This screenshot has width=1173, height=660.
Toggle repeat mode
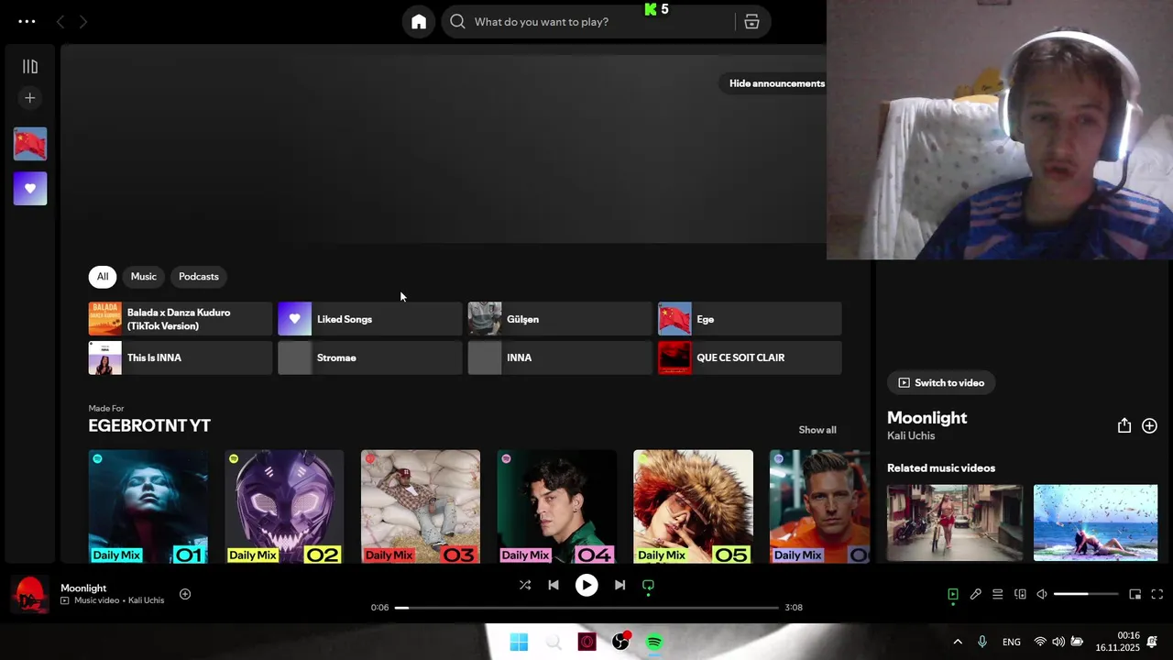point(648,585)
